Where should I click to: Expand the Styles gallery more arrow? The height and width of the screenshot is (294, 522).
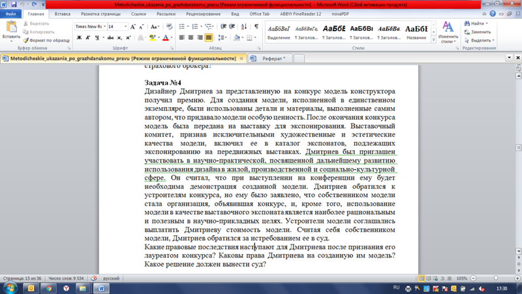tap(434, 41)
